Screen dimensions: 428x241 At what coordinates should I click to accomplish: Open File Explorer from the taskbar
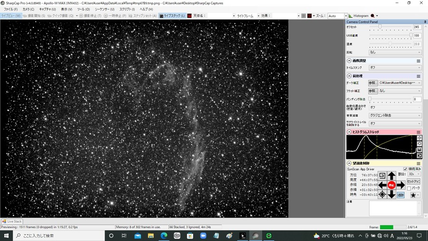[x=151, y=236]
